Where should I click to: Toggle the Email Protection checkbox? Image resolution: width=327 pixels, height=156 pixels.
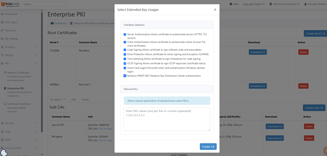tap(125, 54)
